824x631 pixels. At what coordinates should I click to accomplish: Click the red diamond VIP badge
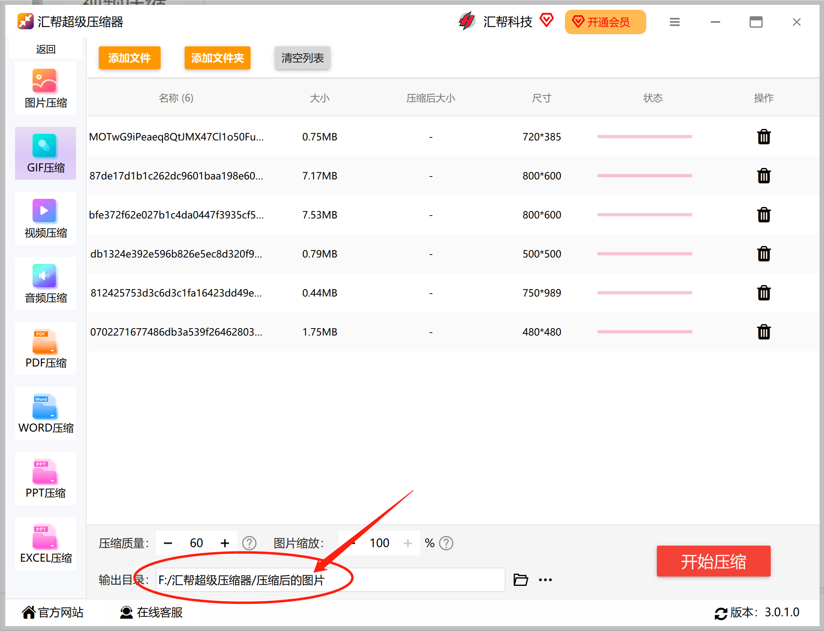click(547, 20)
